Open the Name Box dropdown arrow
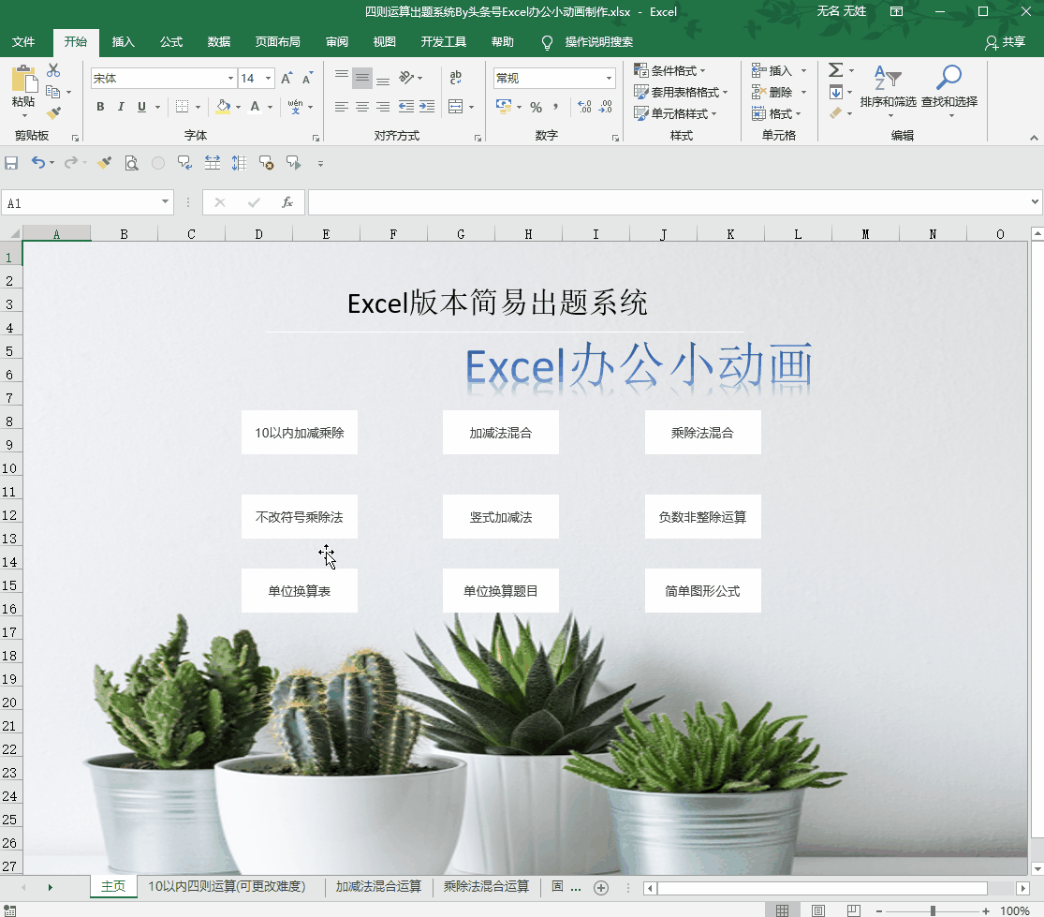Screen dimensions: 1044x917 tap(165, 202)
